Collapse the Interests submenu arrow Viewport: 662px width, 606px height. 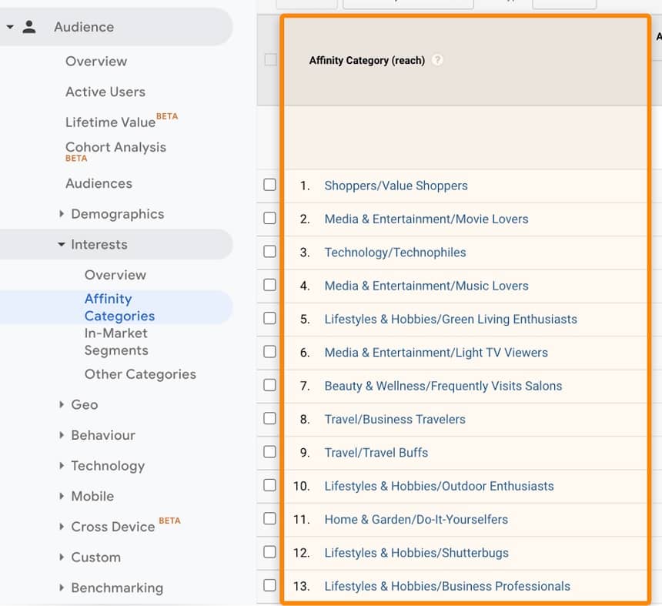(x=62, y=245)
